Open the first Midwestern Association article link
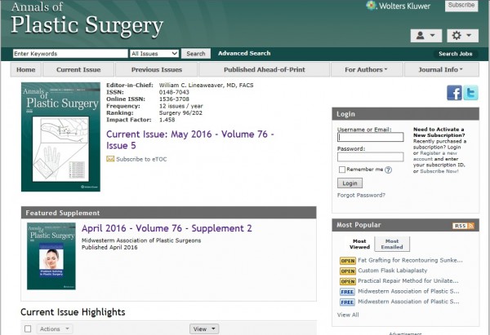The image size is (490, 335). [408, 291]
